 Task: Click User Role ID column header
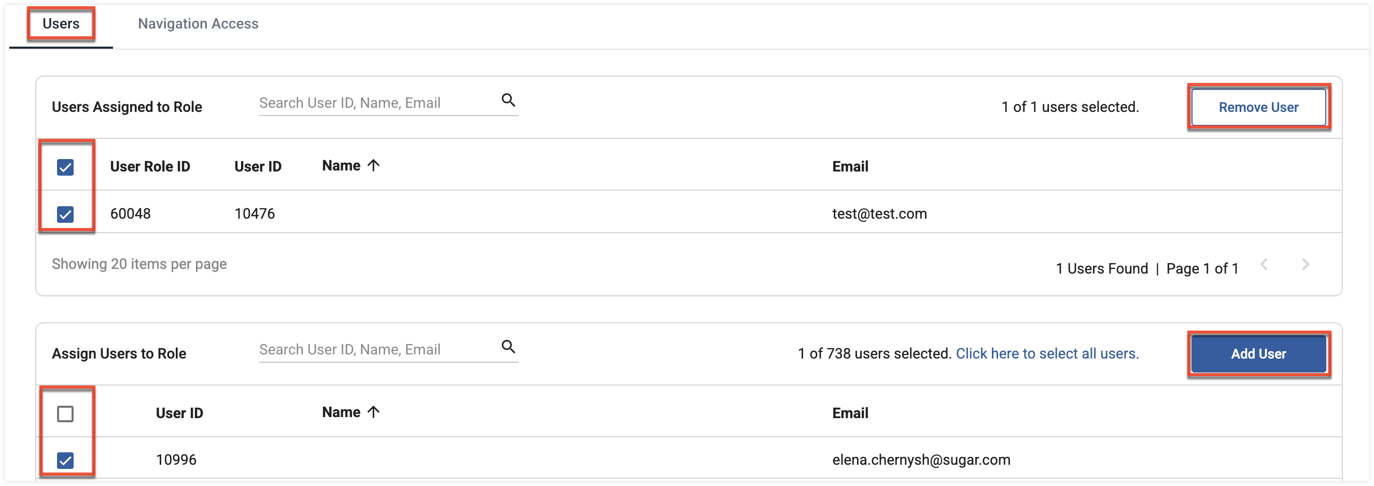[x=150, y=167]
